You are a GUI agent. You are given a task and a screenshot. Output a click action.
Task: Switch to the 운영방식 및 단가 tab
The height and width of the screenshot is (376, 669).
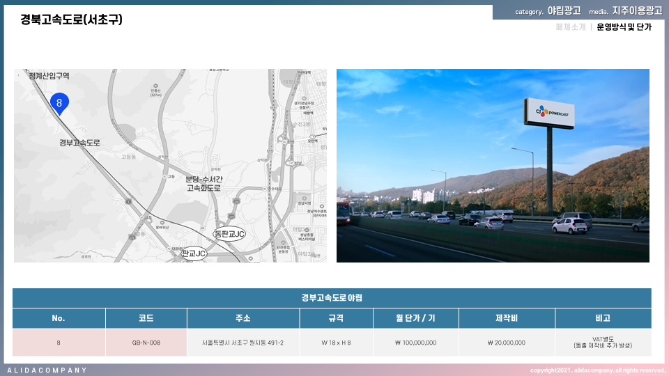tap(624, 27)
